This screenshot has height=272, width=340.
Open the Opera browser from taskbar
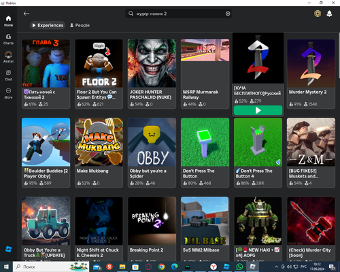(148, 267)
